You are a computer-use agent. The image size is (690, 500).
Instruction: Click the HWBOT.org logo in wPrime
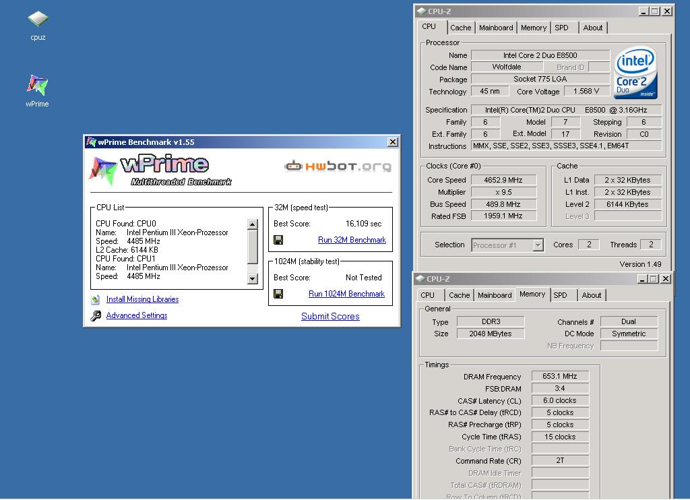pos(338,166)
